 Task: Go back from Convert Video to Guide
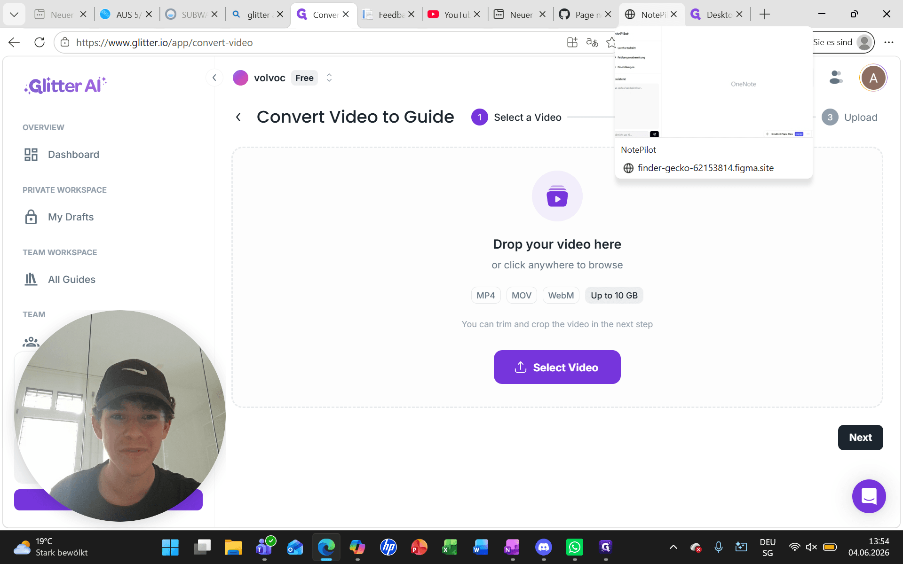click(238, 117)
